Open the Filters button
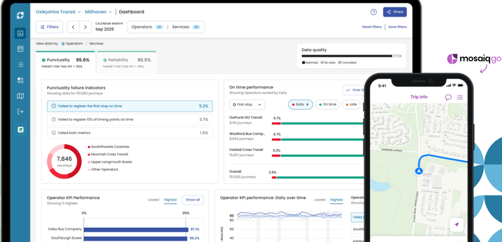Image resolution: width=502 pixels, height=242 pixels. tap(49, 27)
